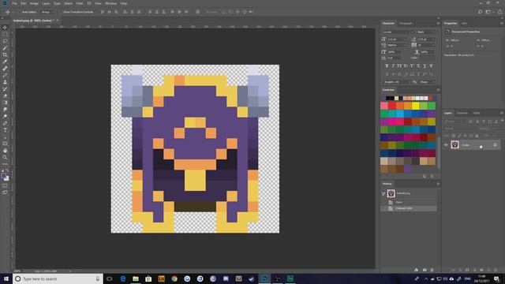Toggle Strikethrough in Character panel
The height and width of the screenshot is (284, 505).
tap(432, 65)
